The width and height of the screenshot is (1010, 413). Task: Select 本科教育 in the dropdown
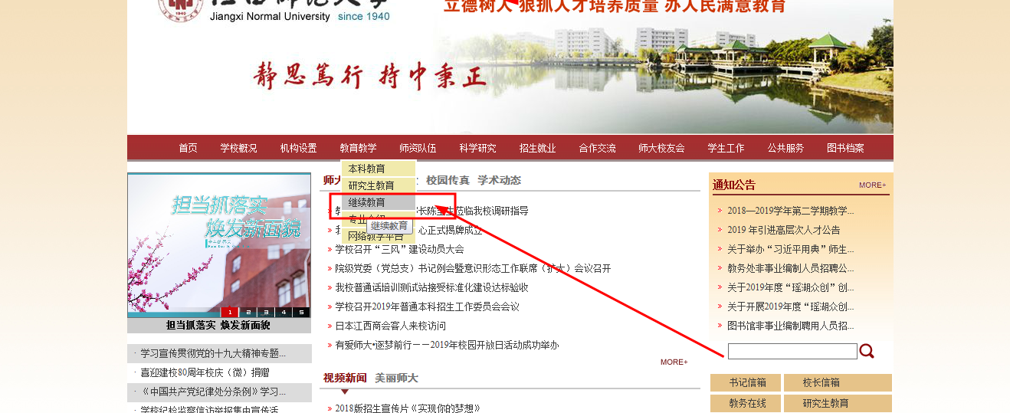(379, 169)
